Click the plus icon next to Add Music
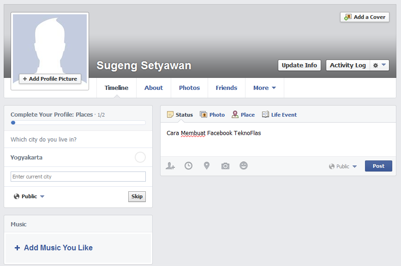The width and height of the screenshot is (401, 266). [x=17, y=248]
